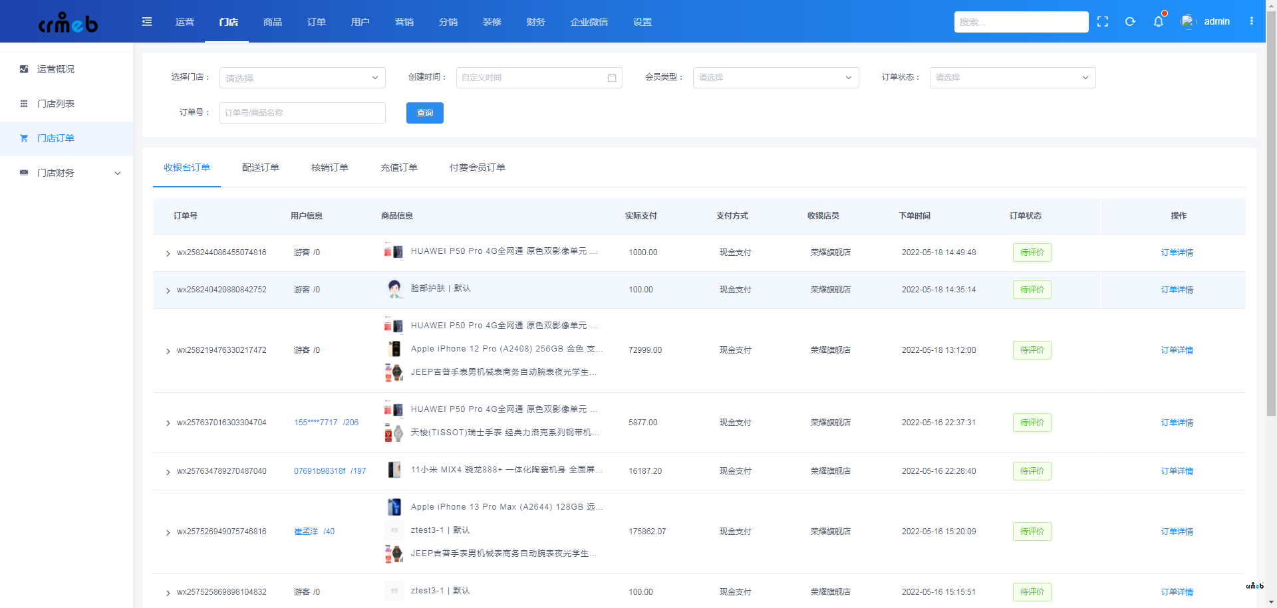Click the top 搜索 search box
The width and height of the screenshot is (1277, 608).
pos(1022,22)
